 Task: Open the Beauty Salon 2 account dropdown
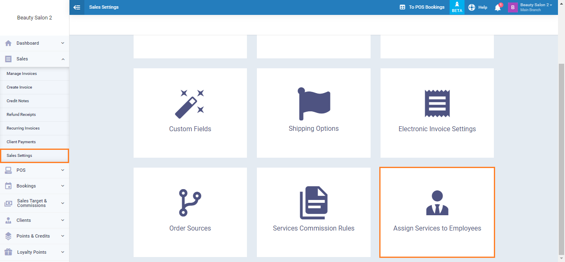[x=536, y=5]
